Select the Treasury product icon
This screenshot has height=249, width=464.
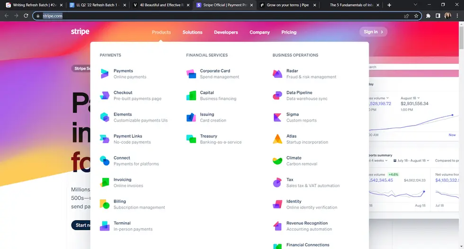click(x=191, y=139)
